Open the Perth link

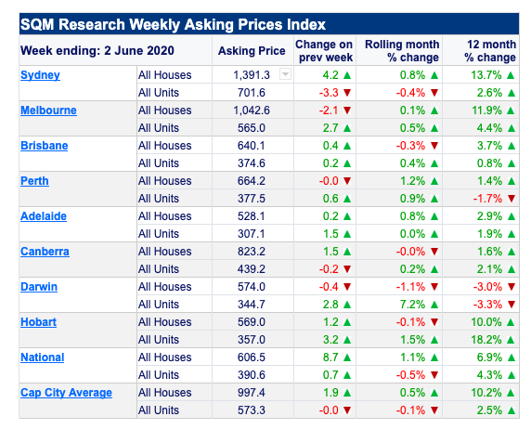(34, 181)
